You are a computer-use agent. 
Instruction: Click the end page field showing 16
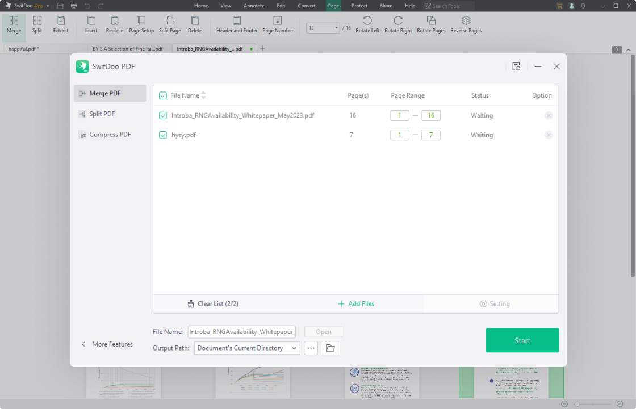[431, 115]
